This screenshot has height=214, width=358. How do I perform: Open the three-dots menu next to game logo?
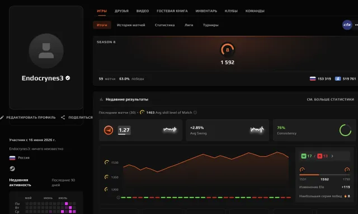point(356,25)
